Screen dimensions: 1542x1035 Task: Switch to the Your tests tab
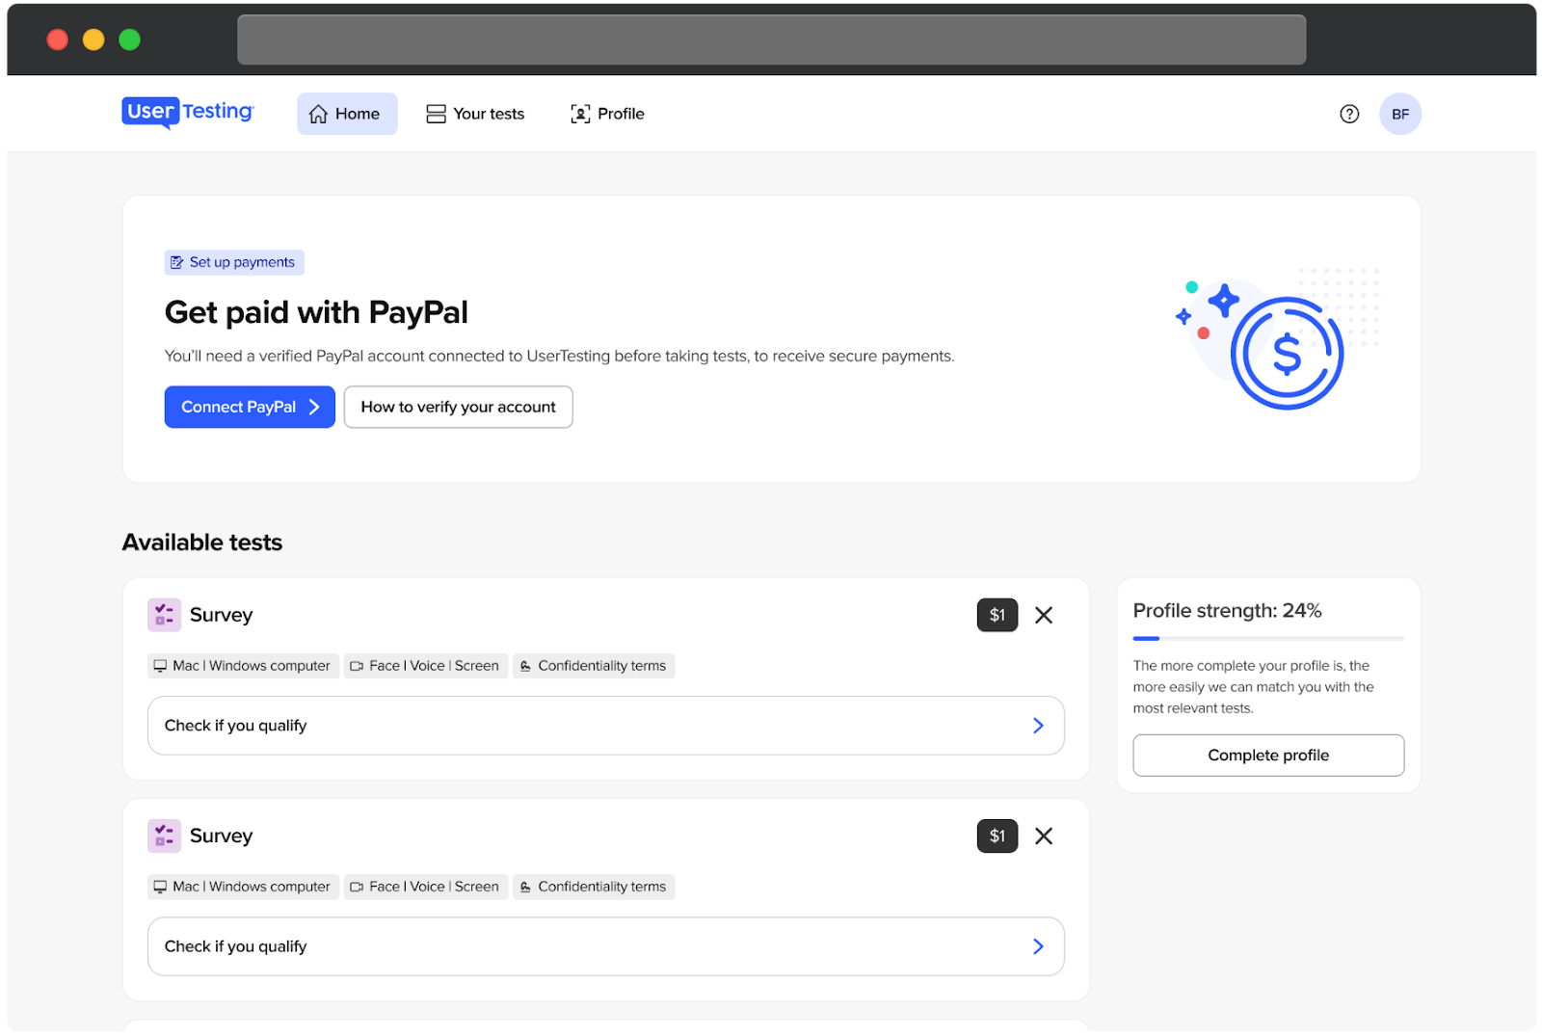click(475, 114)
